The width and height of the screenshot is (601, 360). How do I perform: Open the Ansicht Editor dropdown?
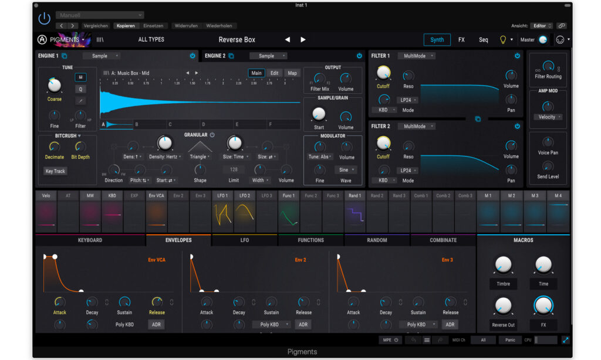point(542,26)
